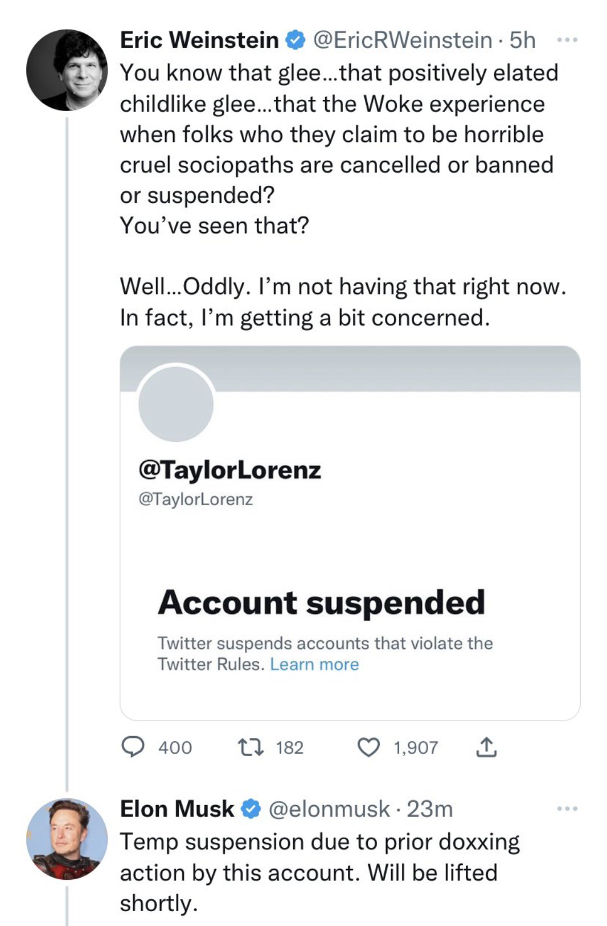Click the bold @TaylorLorenz name in card
The width and height of the screenshot is (607, 926).
click(229, 470)
